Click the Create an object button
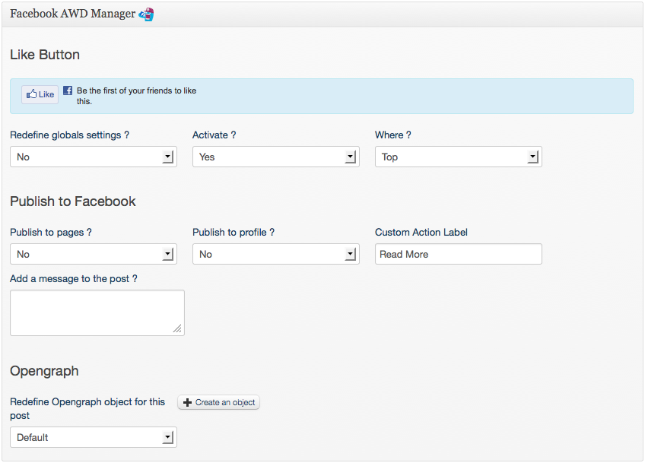This screenshot has height=463, width=645. 219,402
